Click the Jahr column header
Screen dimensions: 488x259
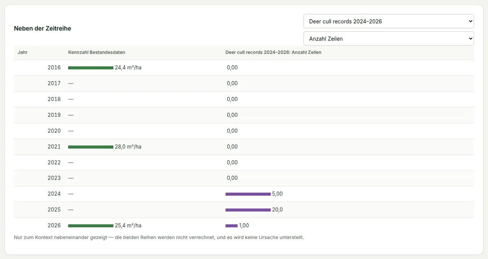23,52
